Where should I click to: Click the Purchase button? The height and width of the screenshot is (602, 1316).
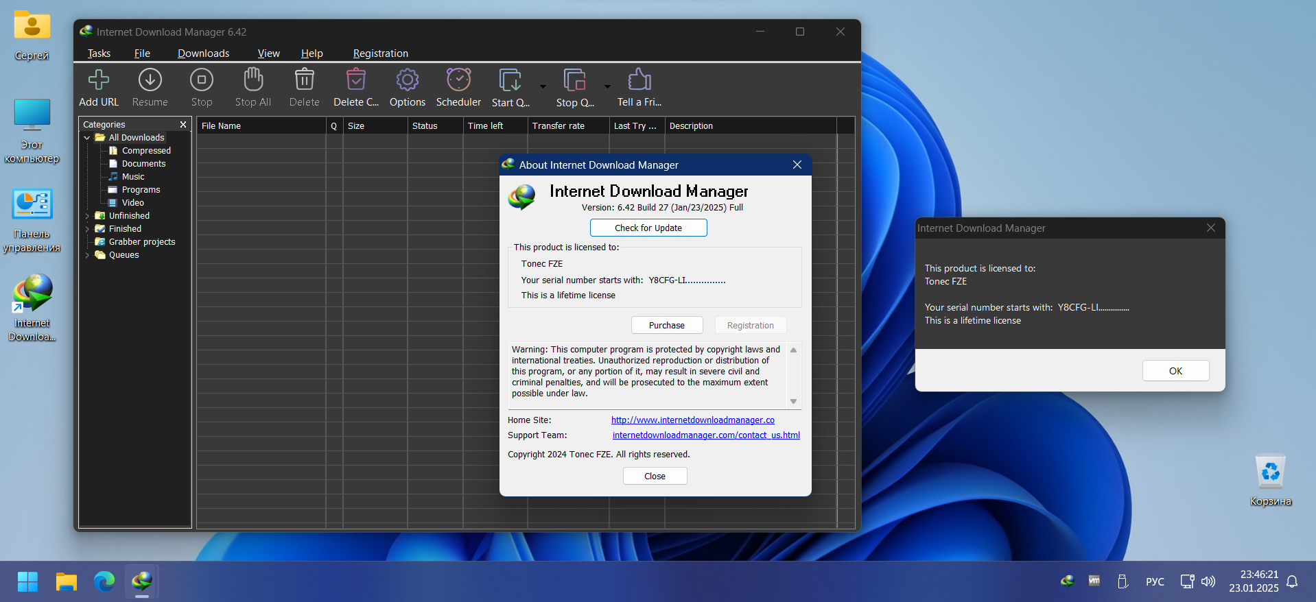click(x=667, y=326)
